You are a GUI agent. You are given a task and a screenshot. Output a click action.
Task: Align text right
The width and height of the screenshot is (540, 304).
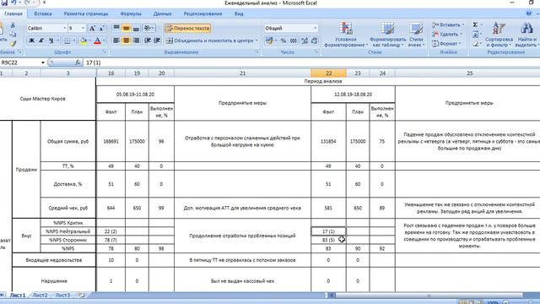coord(136,41)
